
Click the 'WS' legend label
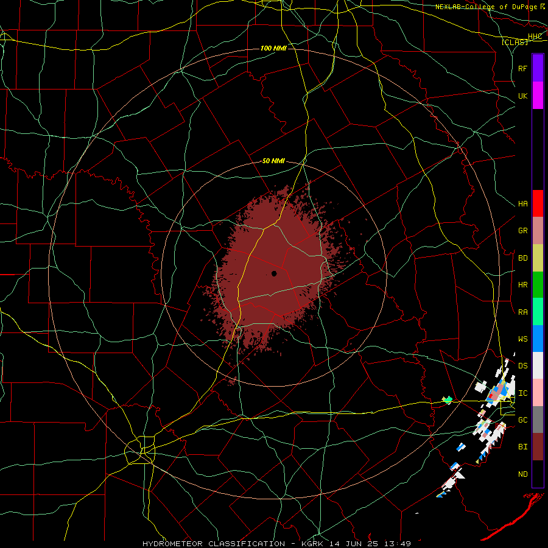point(523,339)
